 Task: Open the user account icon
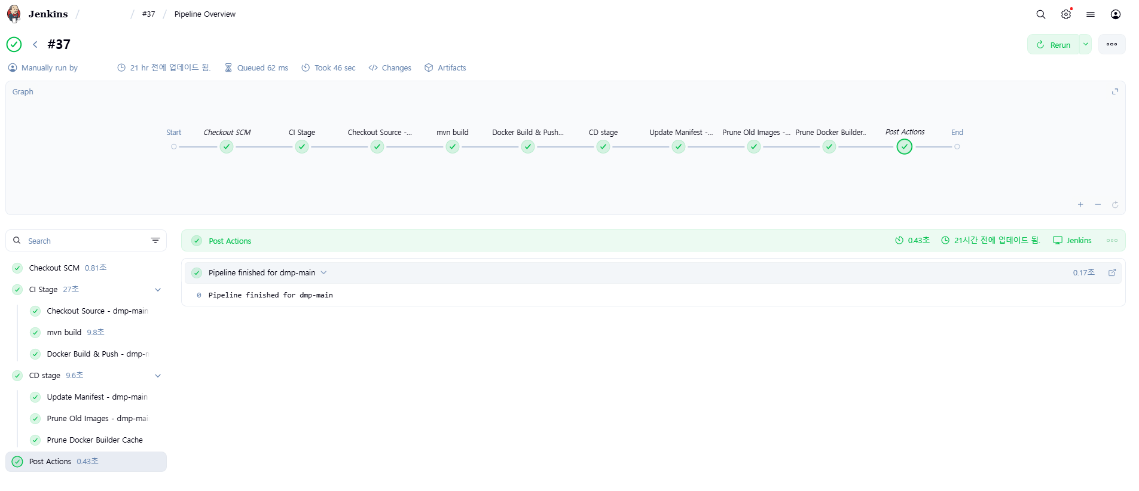coord(1115,14)
